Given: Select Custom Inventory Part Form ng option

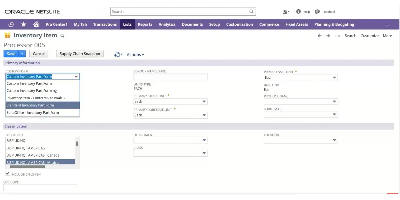Looking at the screenshot, I should pyautogui.click(x=43, y=91).
